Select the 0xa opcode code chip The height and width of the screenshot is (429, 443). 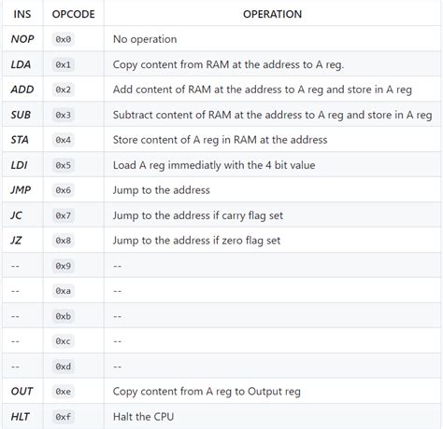coord(64,291)
